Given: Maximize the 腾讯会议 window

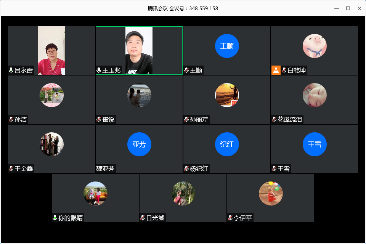Looking at the screenshot, I should (348, 8).
